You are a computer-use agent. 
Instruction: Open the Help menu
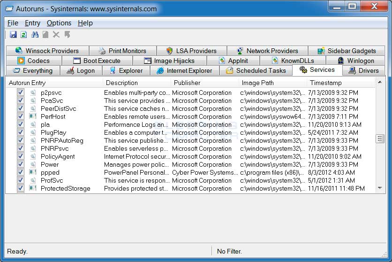(x=85, y=23)
